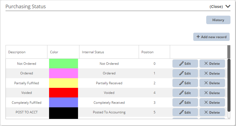Click the magenta Ordered color swatch
This screenshot has height=126, width=236.
point(63,73)
